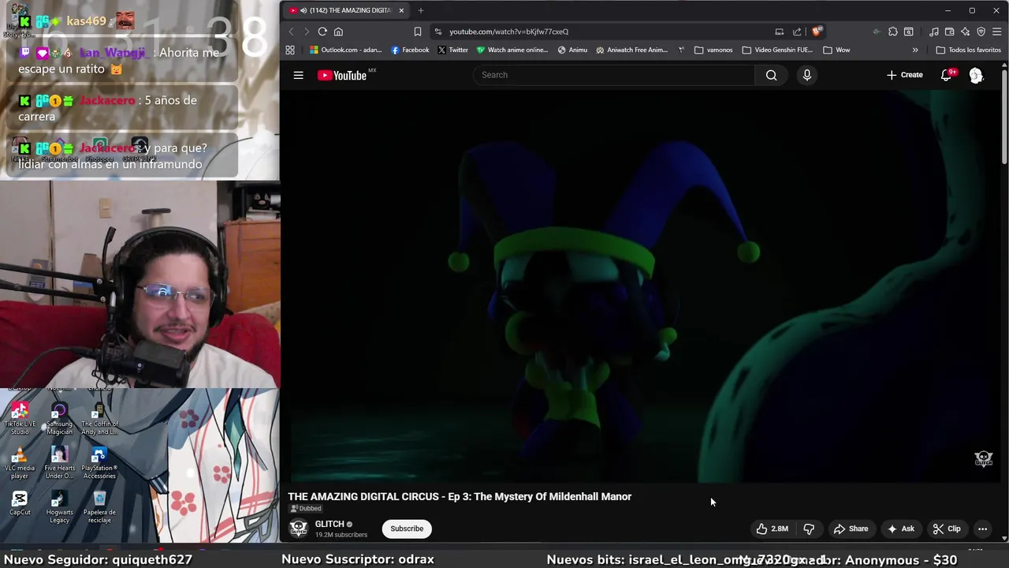
Task: Open the Facebook bookmark
Action: click(410, 50)
